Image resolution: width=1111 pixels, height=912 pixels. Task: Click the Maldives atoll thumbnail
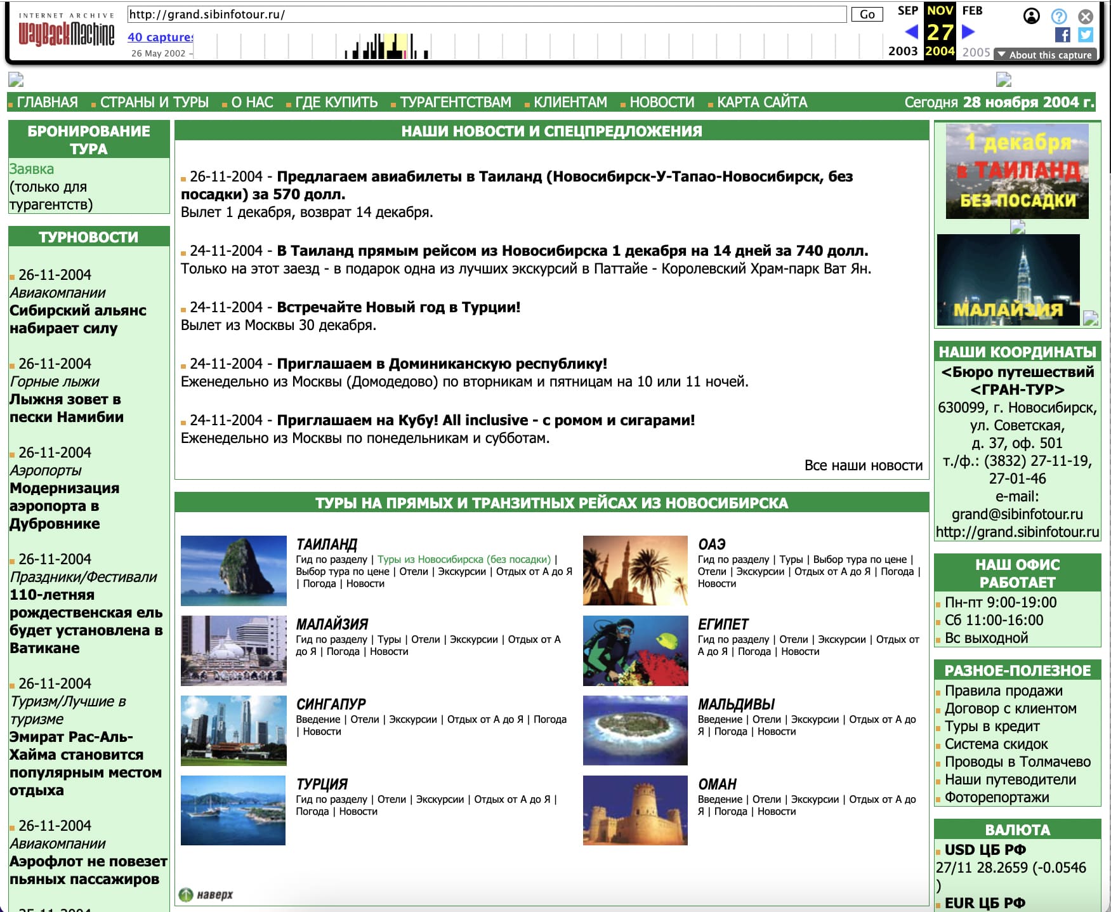point(635,730)
